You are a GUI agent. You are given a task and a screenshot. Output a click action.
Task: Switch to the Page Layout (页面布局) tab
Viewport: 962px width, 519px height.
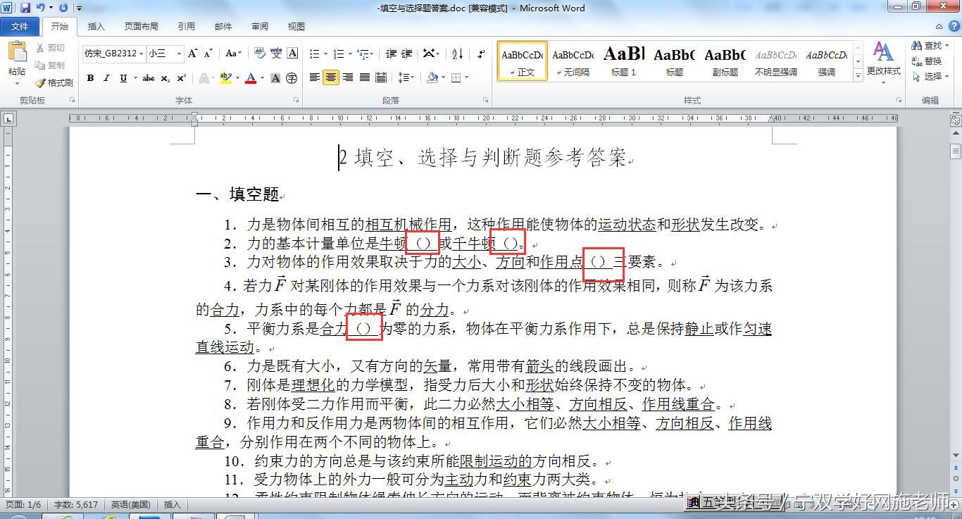pos(142,27)
